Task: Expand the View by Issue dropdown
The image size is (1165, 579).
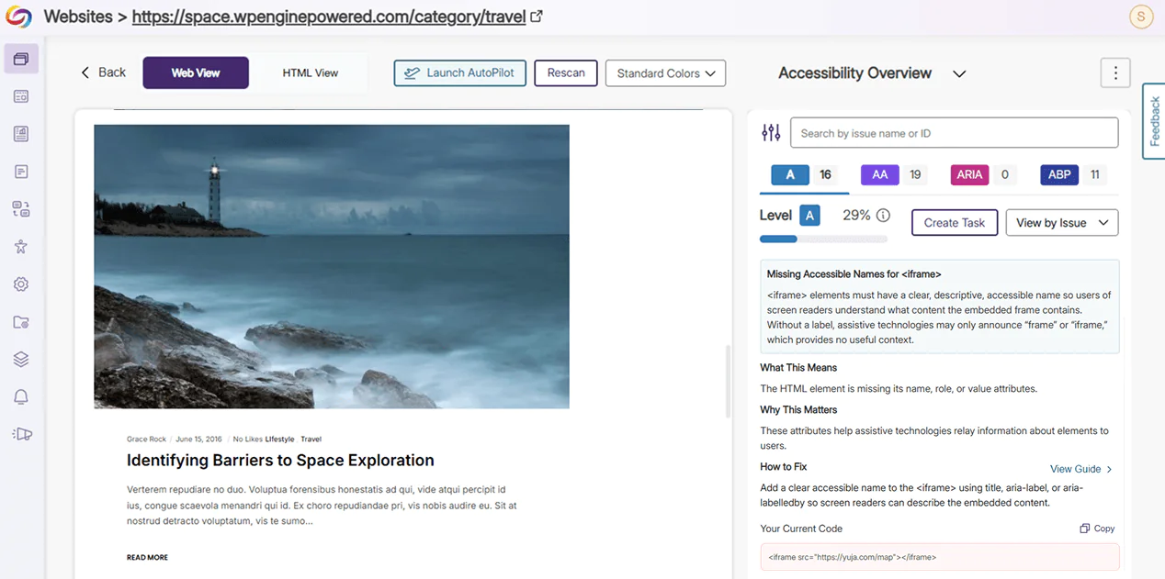Action: click(x=1062, y=222)
